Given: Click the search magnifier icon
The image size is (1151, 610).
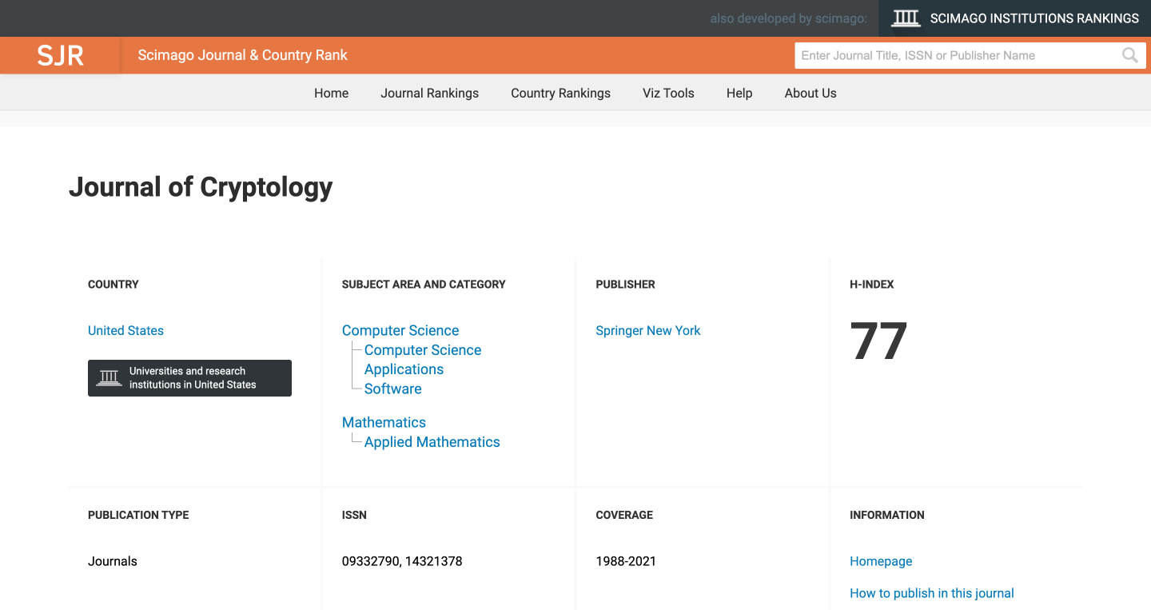Looking at the screenshot, I should click(1129, 55).
